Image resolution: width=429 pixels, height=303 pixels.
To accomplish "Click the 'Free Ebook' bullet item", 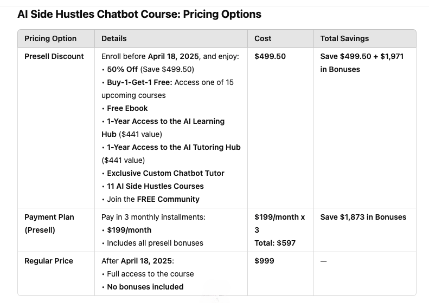I will [x=127, y=108].
